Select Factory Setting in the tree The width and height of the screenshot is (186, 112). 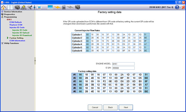click(x=16, y=38)
